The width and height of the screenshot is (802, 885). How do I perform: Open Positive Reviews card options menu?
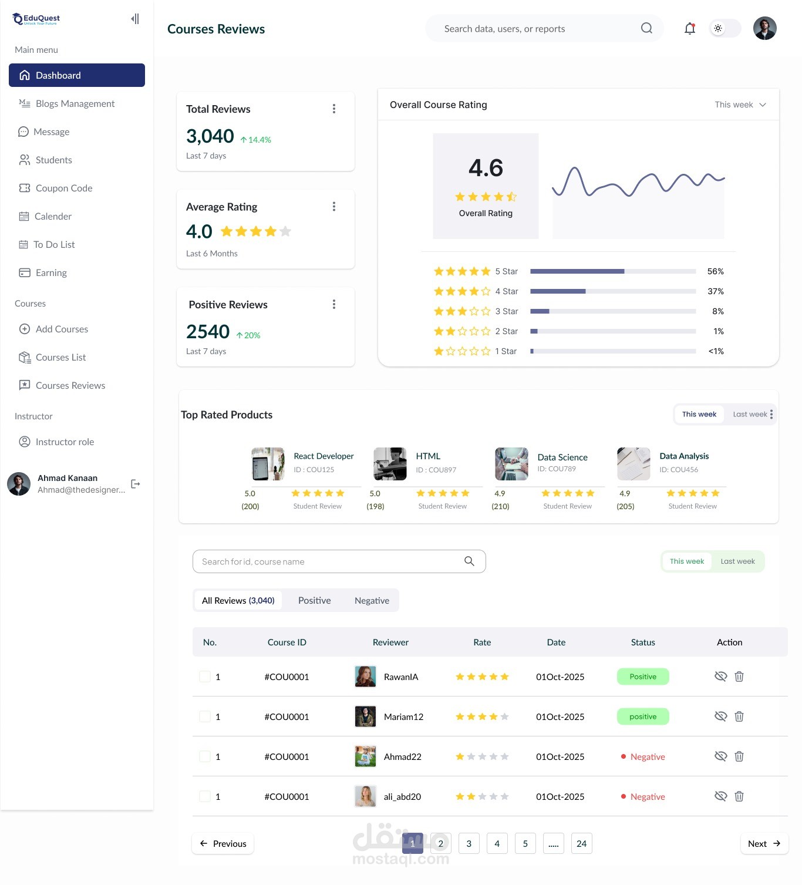pos(334,304)
